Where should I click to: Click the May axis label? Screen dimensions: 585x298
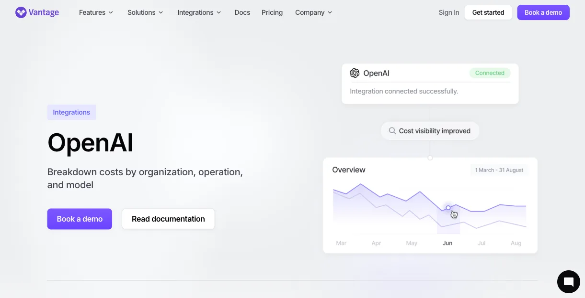pos(412,243)
